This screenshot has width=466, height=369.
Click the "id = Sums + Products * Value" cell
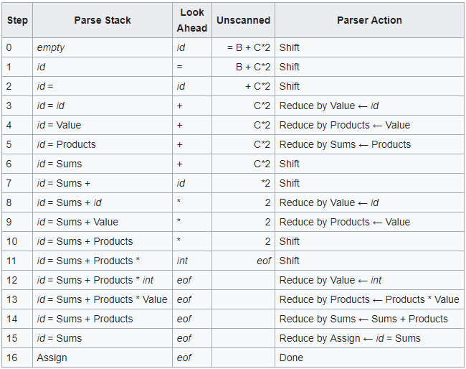coord(102,299)
